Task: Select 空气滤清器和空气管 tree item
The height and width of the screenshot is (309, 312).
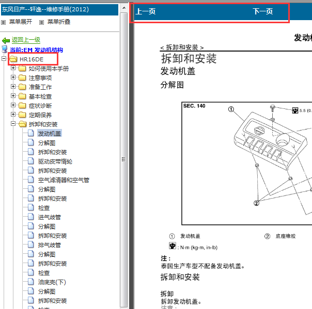Action: [64, 180]
